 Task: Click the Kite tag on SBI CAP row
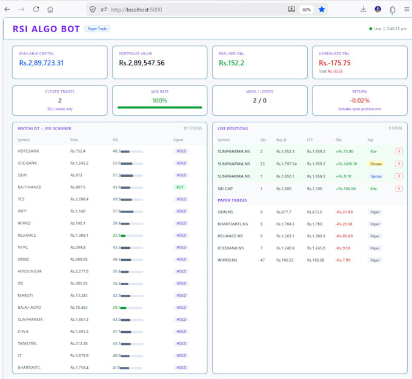coord(373,189)
